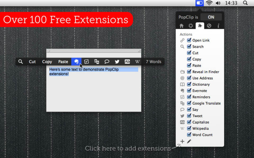
Task: Click the PopClip menu bar icon
Action: tap(199, 3)
